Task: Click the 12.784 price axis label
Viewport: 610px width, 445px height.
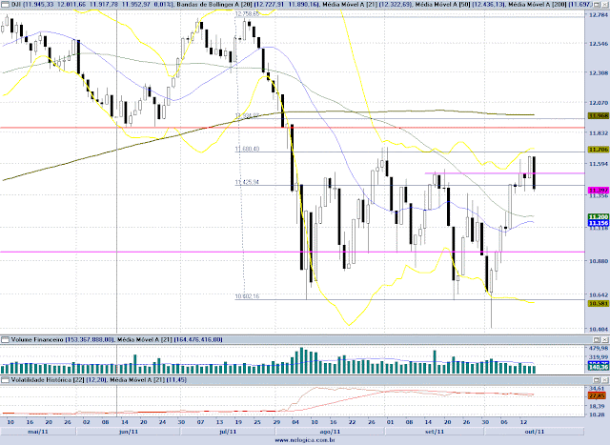Action: tap(599, 15)
